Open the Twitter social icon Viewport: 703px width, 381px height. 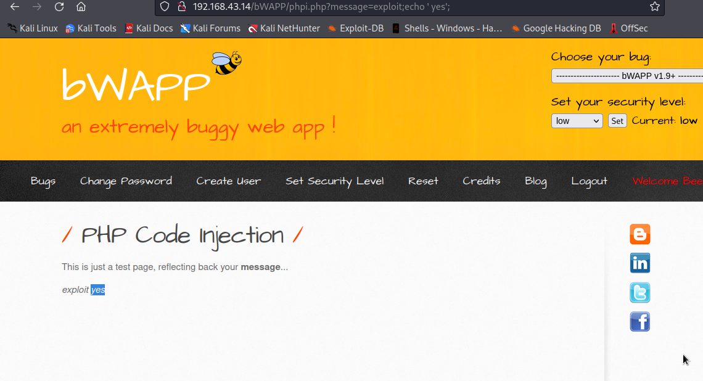click(639, 293)
